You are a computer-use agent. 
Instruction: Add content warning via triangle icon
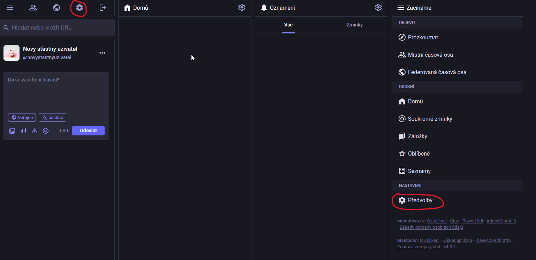click(35, 131)
